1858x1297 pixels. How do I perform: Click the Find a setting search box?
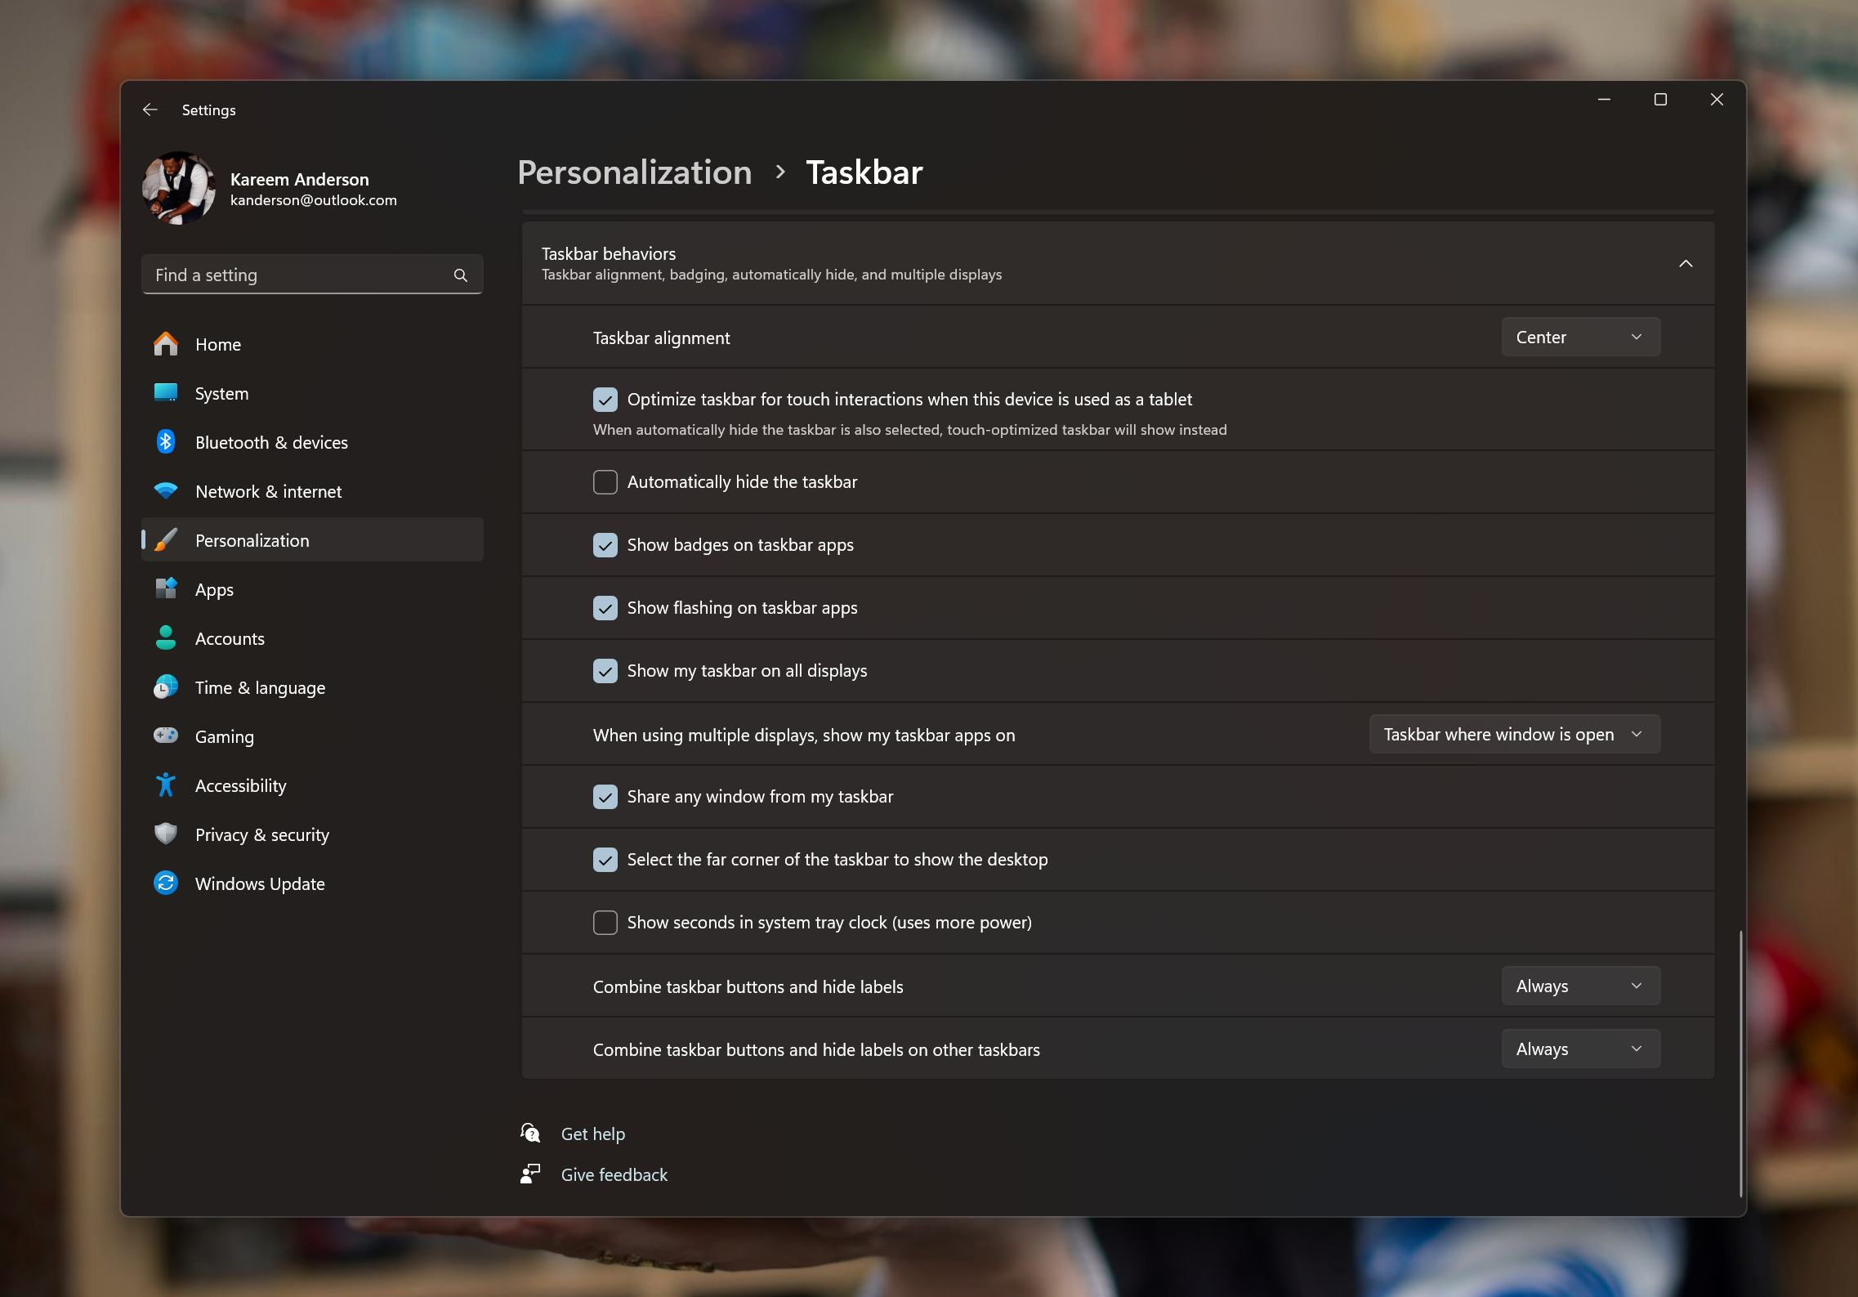pyautogui.click(x=312, y=275)
